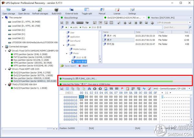The height and width of the screenshot is (138, 194).
Task: Switch to the HexView DSCF2599.JPG tab
Action: (164, 18)
